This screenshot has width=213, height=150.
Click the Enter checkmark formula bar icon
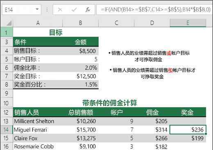click(x=74, y=10)
